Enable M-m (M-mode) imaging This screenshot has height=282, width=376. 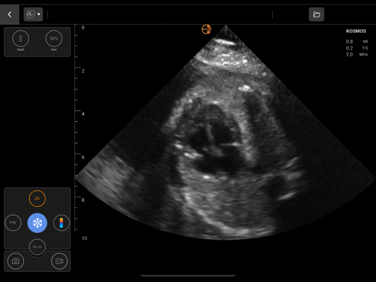tap(37, 247)
